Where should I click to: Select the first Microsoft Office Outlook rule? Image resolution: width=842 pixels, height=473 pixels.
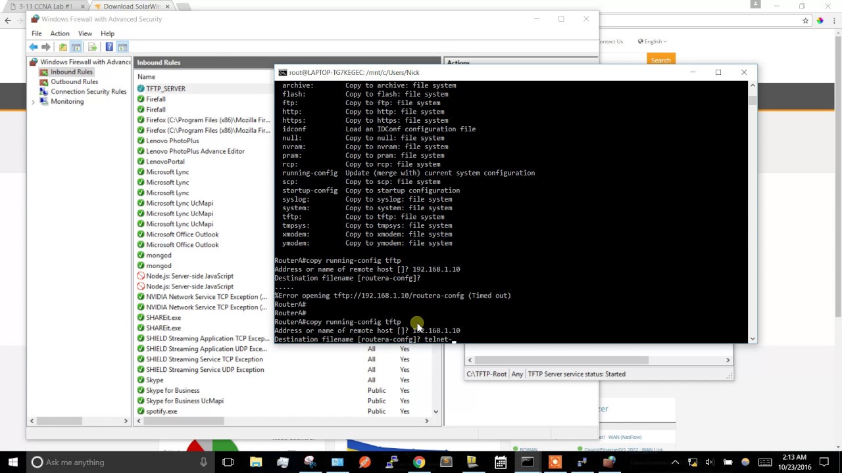point(182,235)
